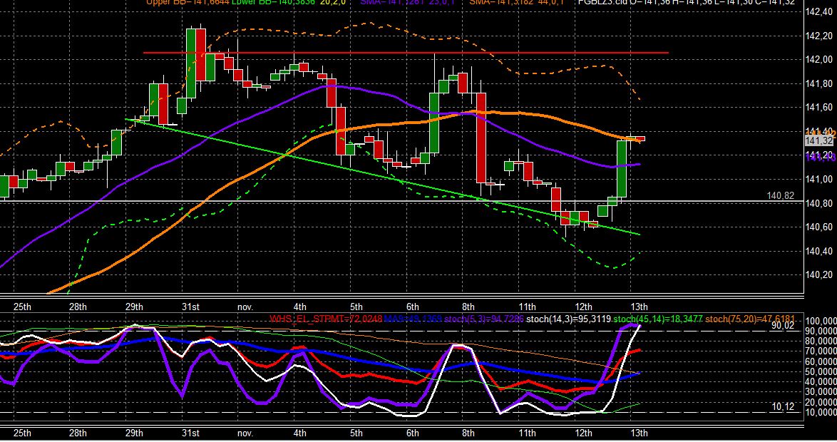Click the 142,00 price axis label
Screen dimensions: 837x442
[819, 59]
